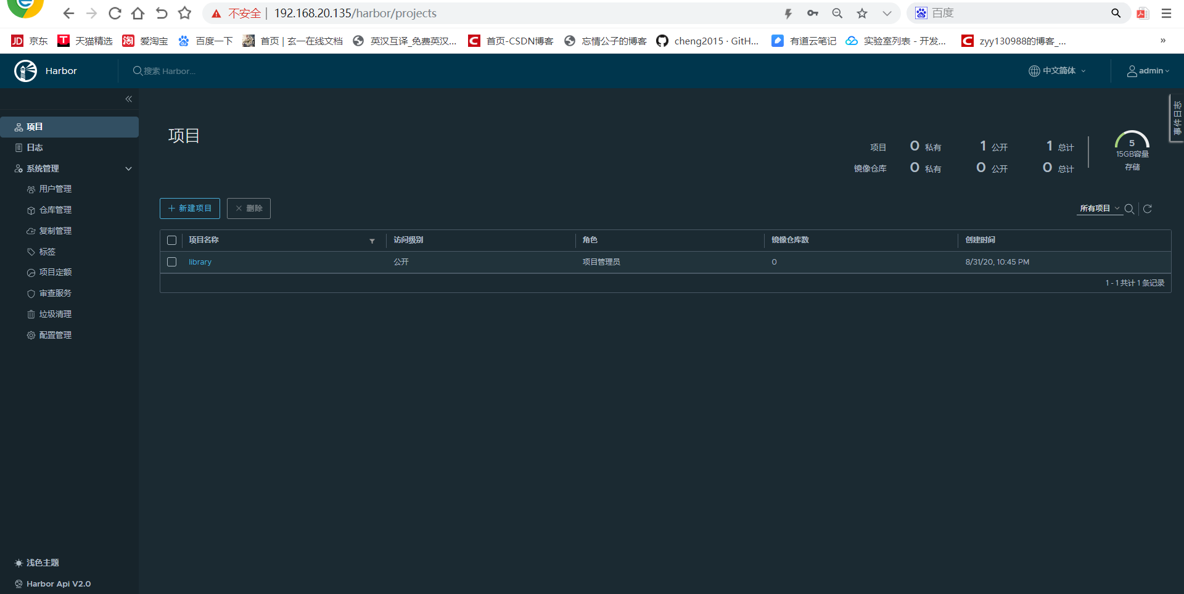Click the lightning speed-mode icon in the address bar
This screenshot has height=594, width=1184.
click(788, 13)
